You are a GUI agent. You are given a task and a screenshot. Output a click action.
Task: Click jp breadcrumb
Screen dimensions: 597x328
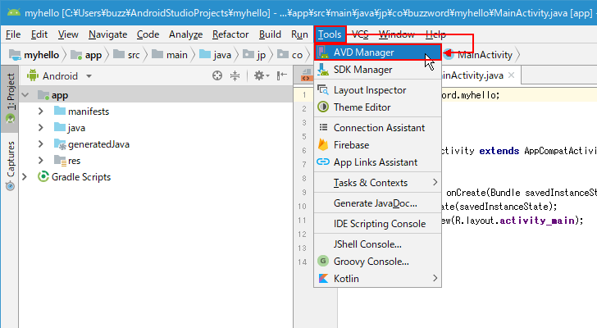pos(254,55)
